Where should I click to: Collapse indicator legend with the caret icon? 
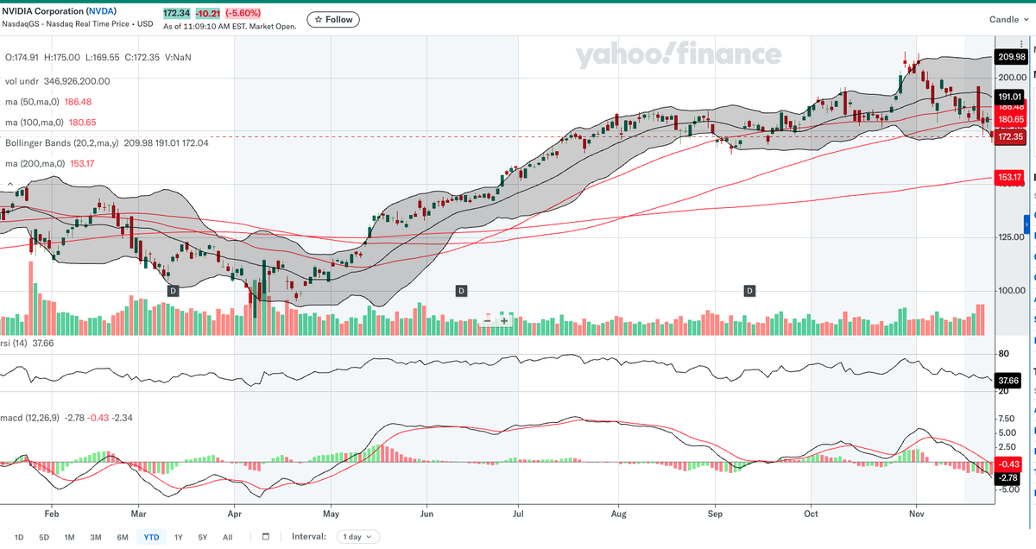coord(9,184)
